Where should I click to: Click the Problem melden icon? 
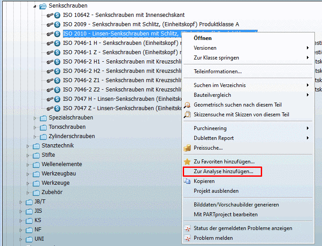[x=187, y=238]
